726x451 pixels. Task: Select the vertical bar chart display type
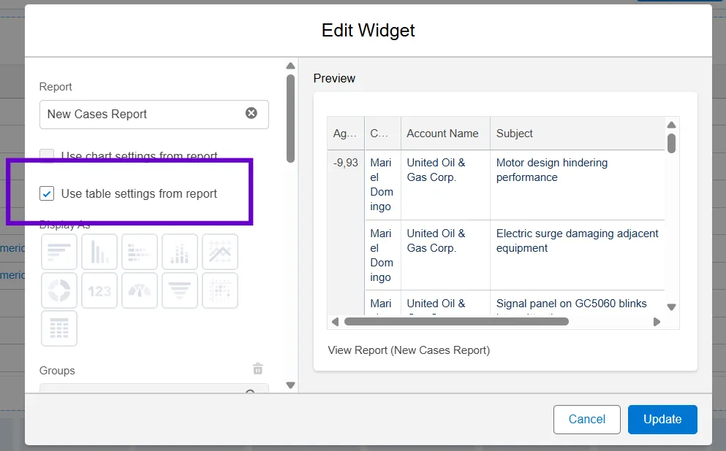click(99, 252)
